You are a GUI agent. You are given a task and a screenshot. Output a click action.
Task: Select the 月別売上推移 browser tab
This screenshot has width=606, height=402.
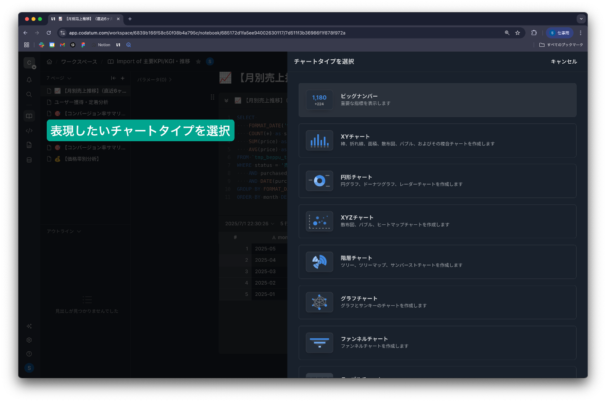[85, 19]
